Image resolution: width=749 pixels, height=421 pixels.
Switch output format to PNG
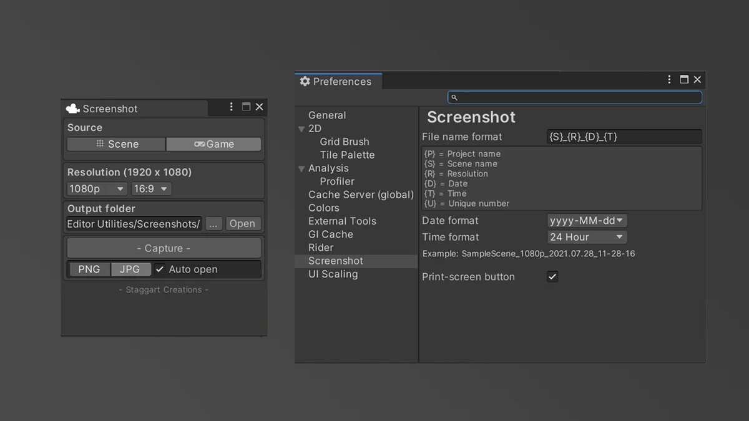point(89,269)
